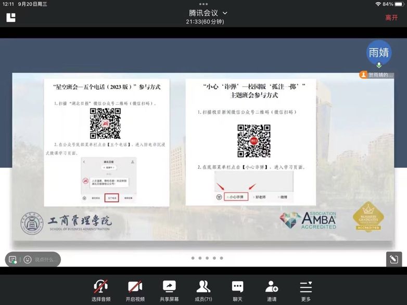
Task: Open the 更多 menu
Action: point(306,287)
